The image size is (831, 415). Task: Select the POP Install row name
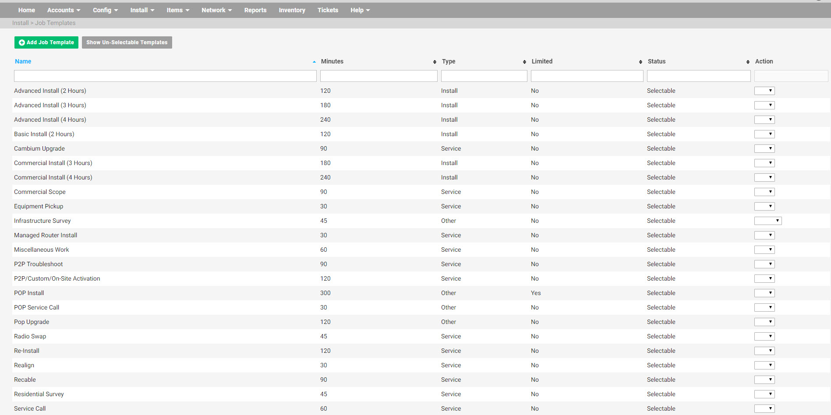[29, 293]
